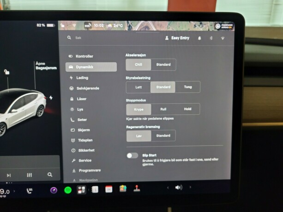Open the app launcher grid icon
The width and height of the screenshot is (283, 212).
(x=81, y=190)
